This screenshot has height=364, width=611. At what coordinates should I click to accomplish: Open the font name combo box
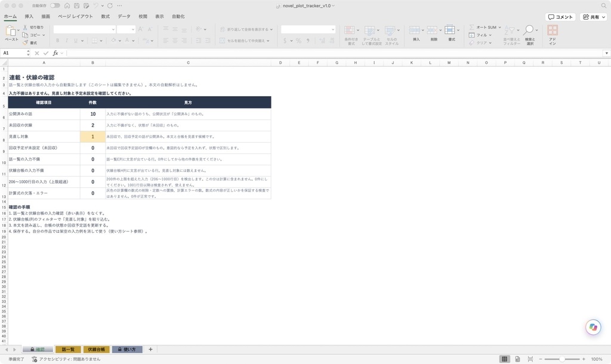click(x=85, y=29)
